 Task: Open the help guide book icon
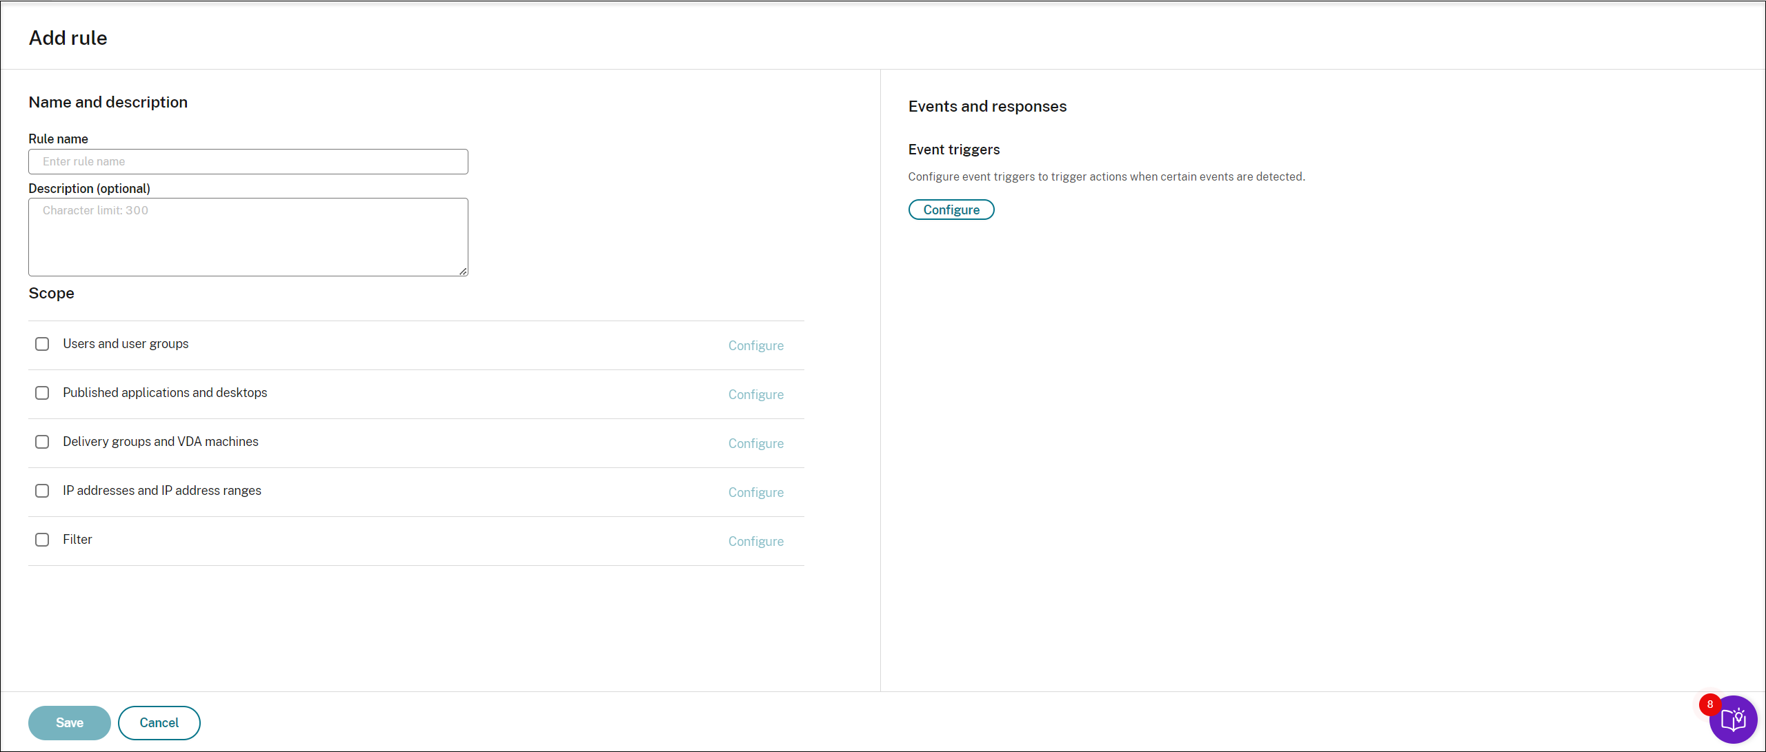point(1734,720)
